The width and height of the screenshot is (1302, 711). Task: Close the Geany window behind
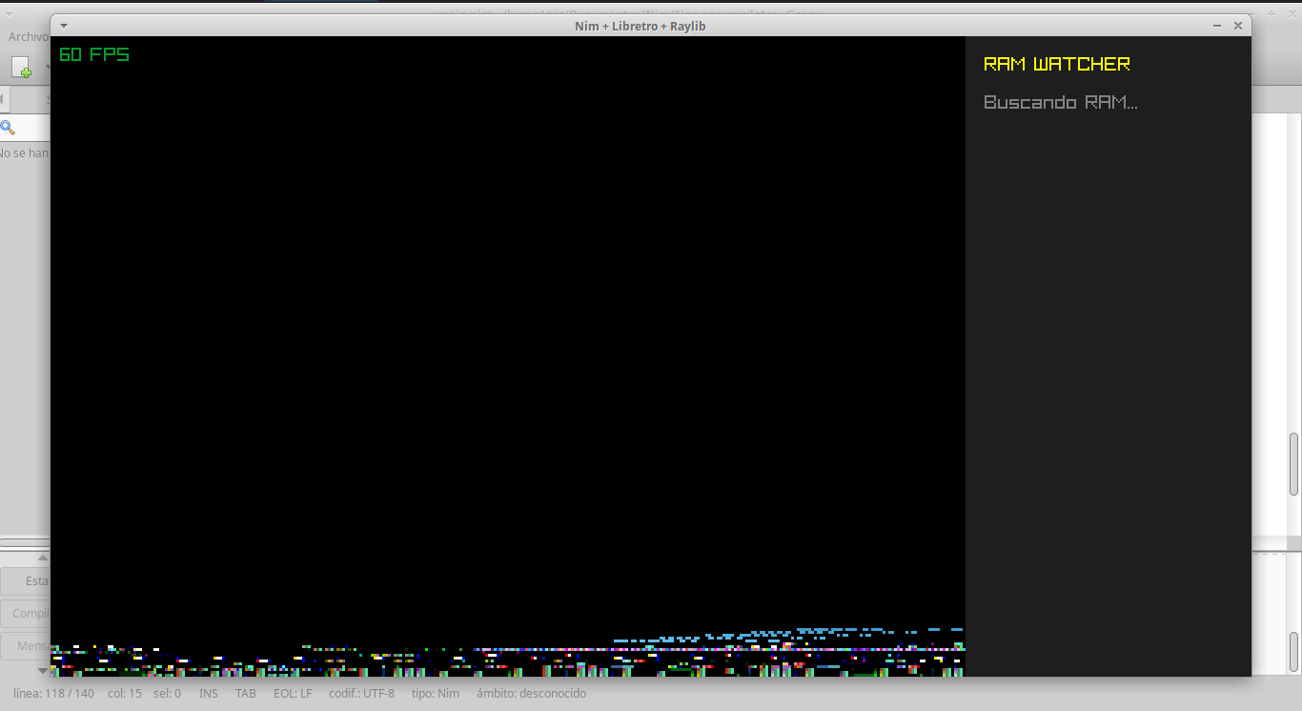1292,13
